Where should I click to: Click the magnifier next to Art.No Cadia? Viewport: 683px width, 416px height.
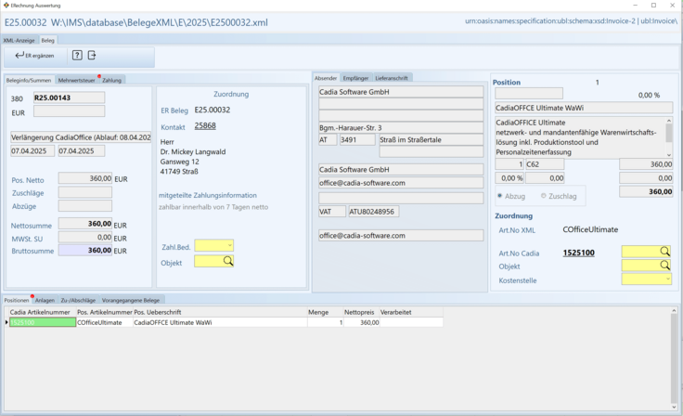664,251
